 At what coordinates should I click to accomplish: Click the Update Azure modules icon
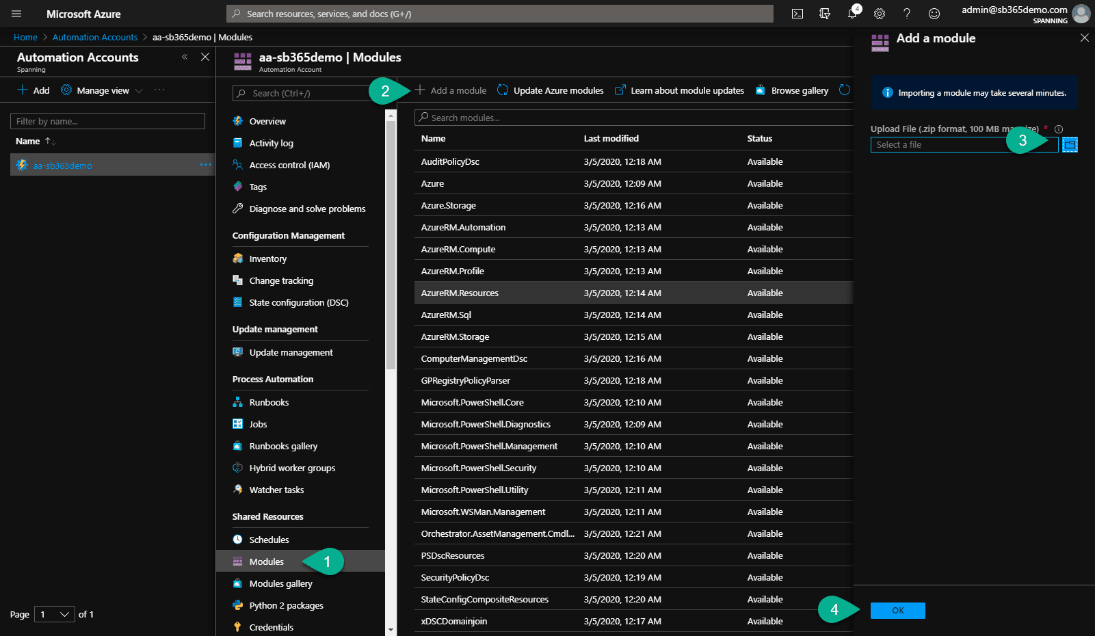pos(503,90)
